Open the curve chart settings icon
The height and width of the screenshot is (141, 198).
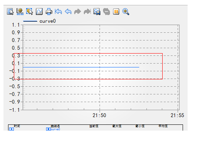39,12
